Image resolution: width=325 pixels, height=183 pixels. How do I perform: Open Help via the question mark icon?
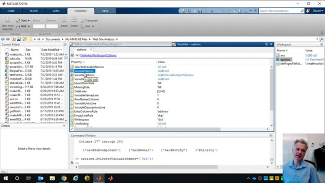(x=240, y=11)
